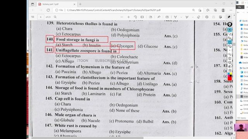Click the annotation undo icon
Image resolution: width=248 pixels, height=139 pixels.
(x=230, y=54)
